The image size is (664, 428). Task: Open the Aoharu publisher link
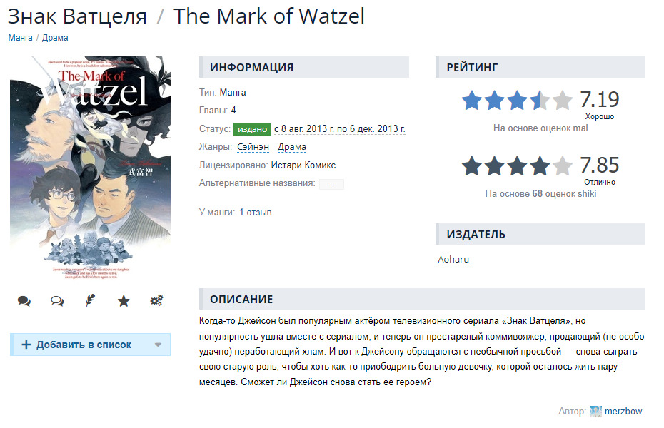(453, 259)
